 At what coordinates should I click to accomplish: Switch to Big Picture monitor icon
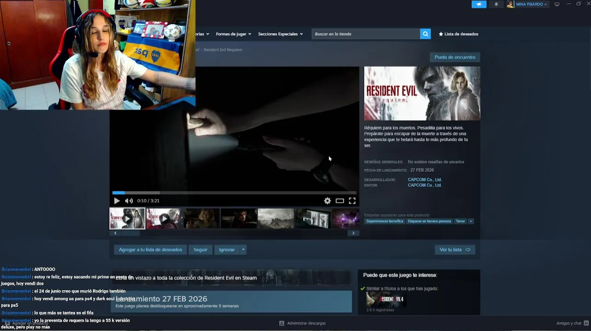click(557, 4)
